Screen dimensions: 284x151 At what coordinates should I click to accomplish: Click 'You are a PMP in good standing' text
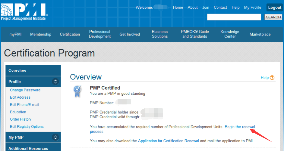click(117, 94)
